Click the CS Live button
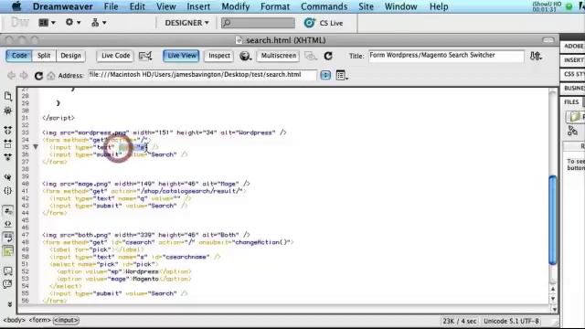 (323, 23)
